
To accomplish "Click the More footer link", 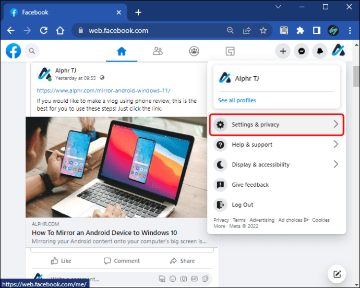I will click(x=219, y=226).
